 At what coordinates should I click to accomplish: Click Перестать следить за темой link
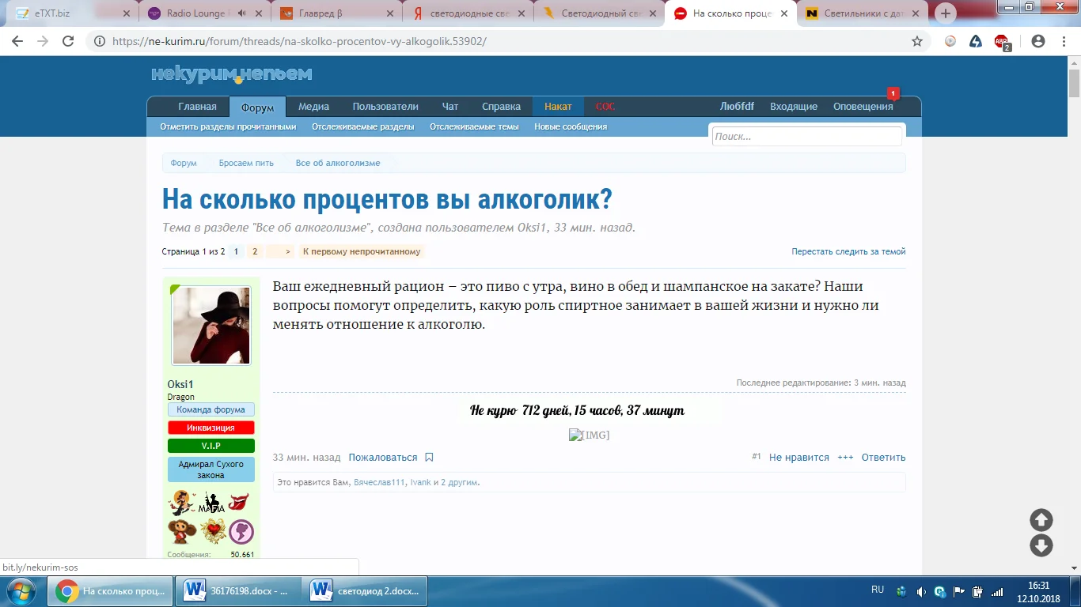848,252
